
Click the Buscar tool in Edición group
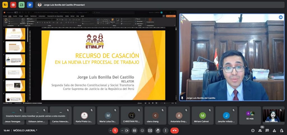click(x=138, y=19)
